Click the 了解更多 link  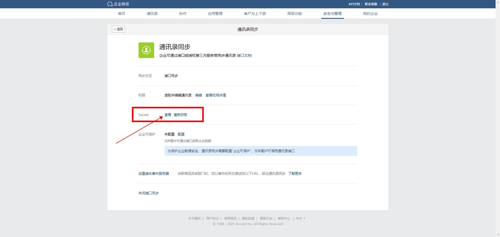[295, 174]
